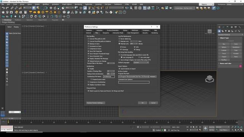Viewport: 244px width, 137px height.
Task: Click the help question mark in Preference Settings title
Action: [151, 27]
